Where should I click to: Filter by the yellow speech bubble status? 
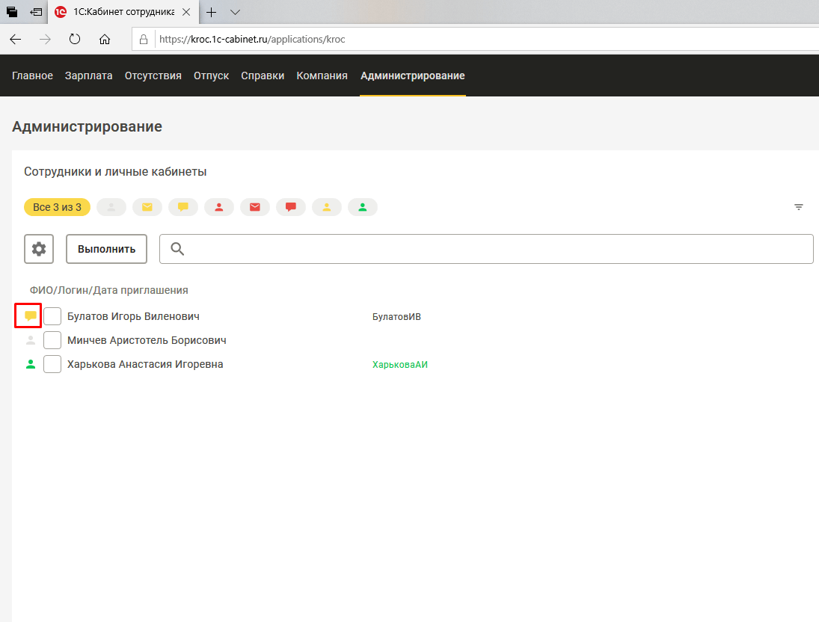point(183,207)
